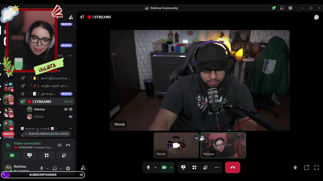Open the STREAMS / Itslotaa Com... channel link
Screen dimensions: 323x181
33,147
